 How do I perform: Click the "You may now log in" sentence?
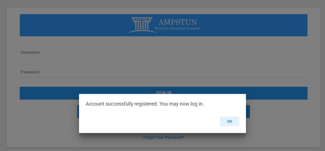click(x=182, y=104)
